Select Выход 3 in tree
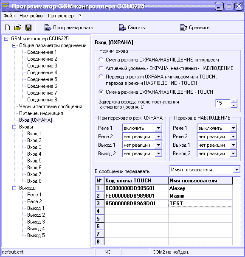The height and width of the screenshot is (257, 245). click(36, 222)
